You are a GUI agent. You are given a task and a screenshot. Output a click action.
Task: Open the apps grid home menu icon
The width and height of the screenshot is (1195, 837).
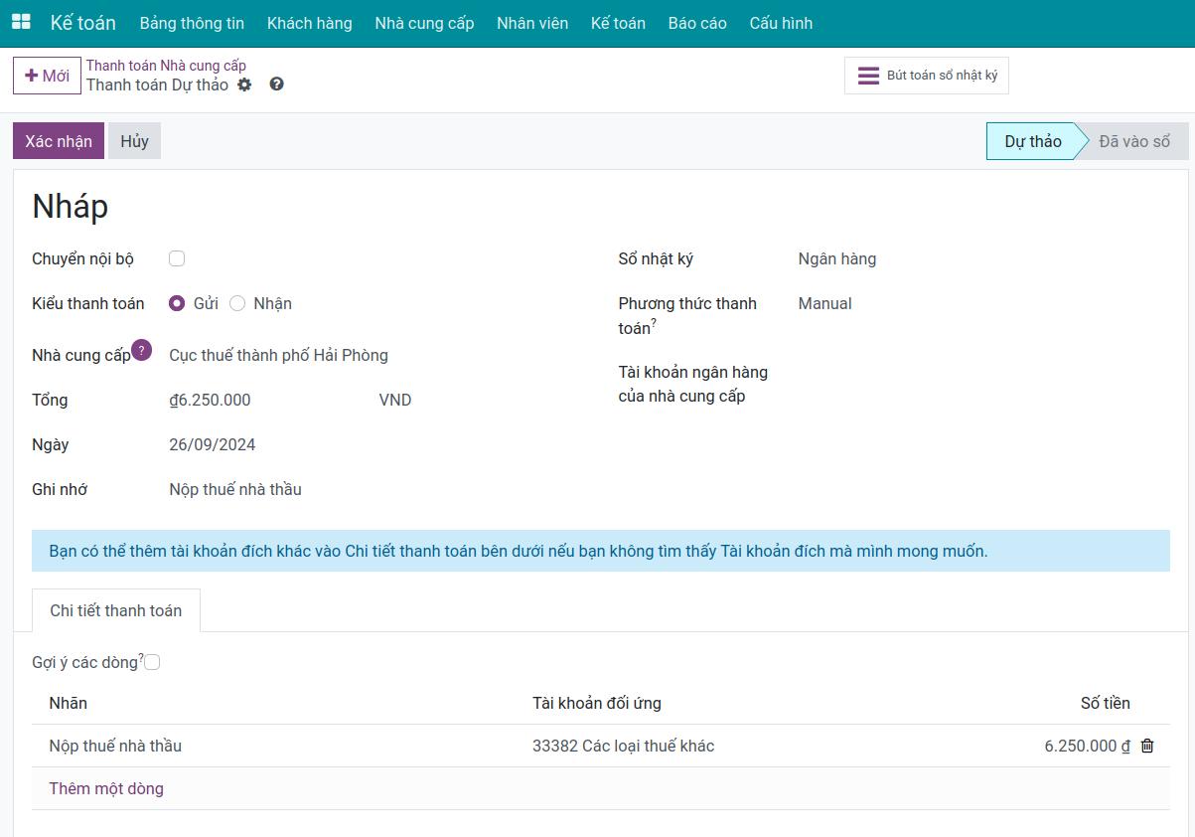(x=21, y=22)
